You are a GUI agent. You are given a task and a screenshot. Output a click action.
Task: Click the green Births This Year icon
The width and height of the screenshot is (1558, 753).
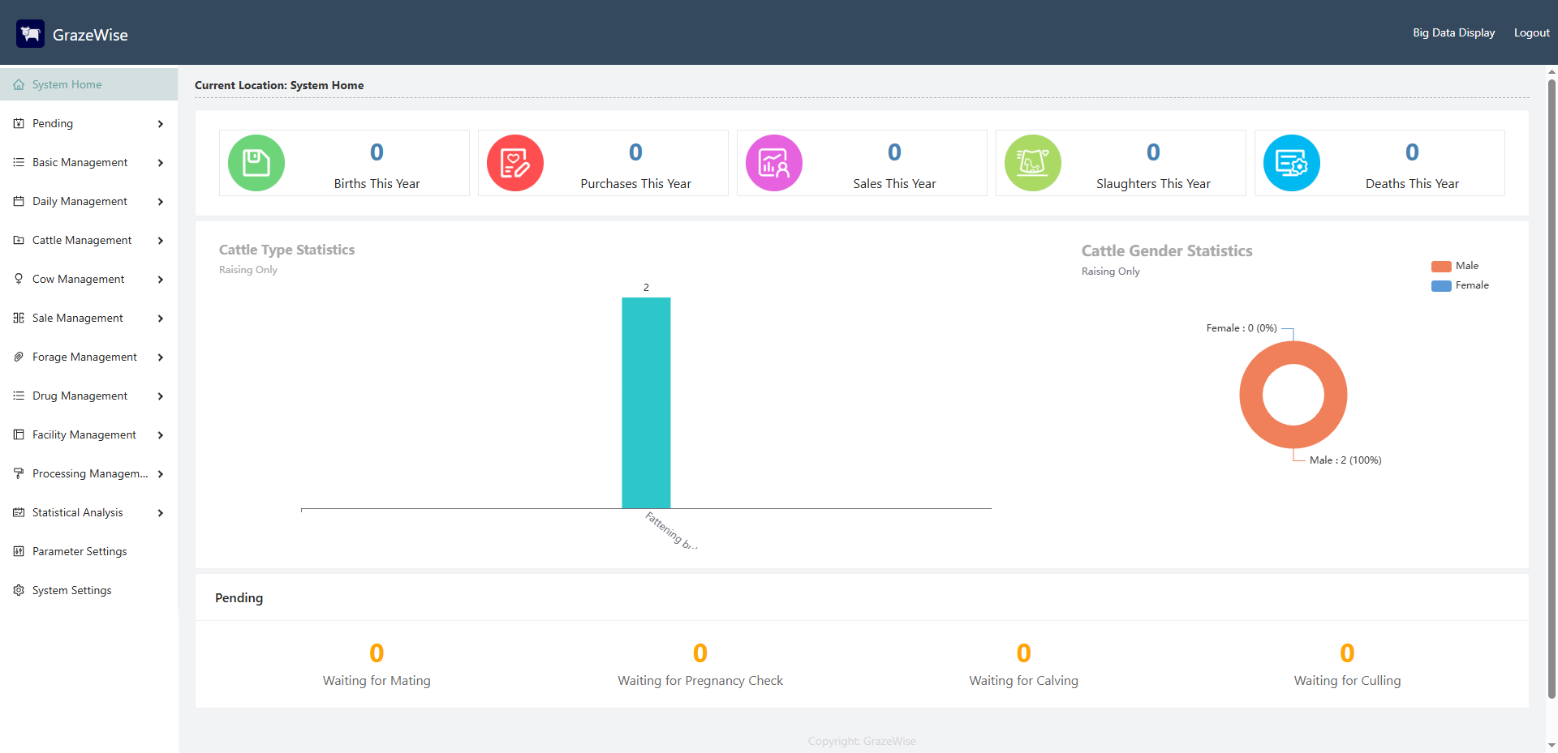point(256,163)
